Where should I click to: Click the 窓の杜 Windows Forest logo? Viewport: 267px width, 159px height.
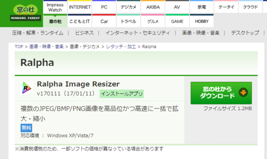25,13
